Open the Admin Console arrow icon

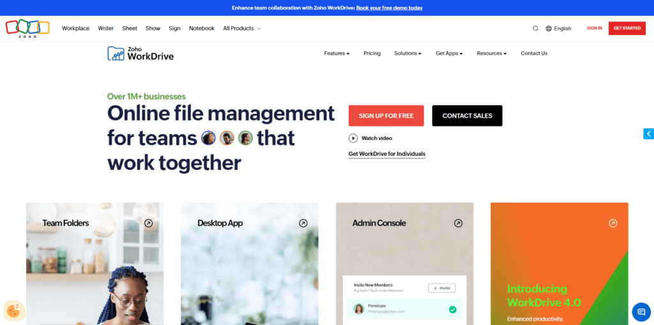pos(458,223)
